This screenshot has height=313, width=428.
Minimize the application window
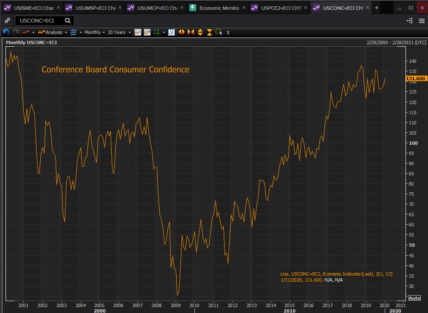[x=399, y=8]
